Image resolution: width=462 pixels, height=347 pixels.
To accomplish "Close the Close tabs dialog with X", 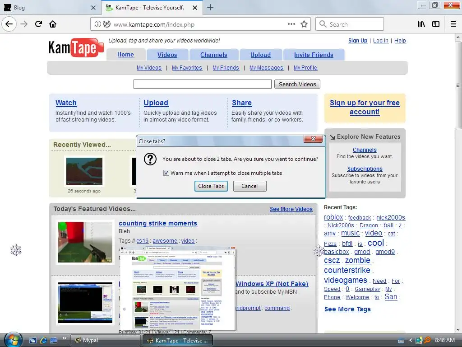I will [313, 139].
